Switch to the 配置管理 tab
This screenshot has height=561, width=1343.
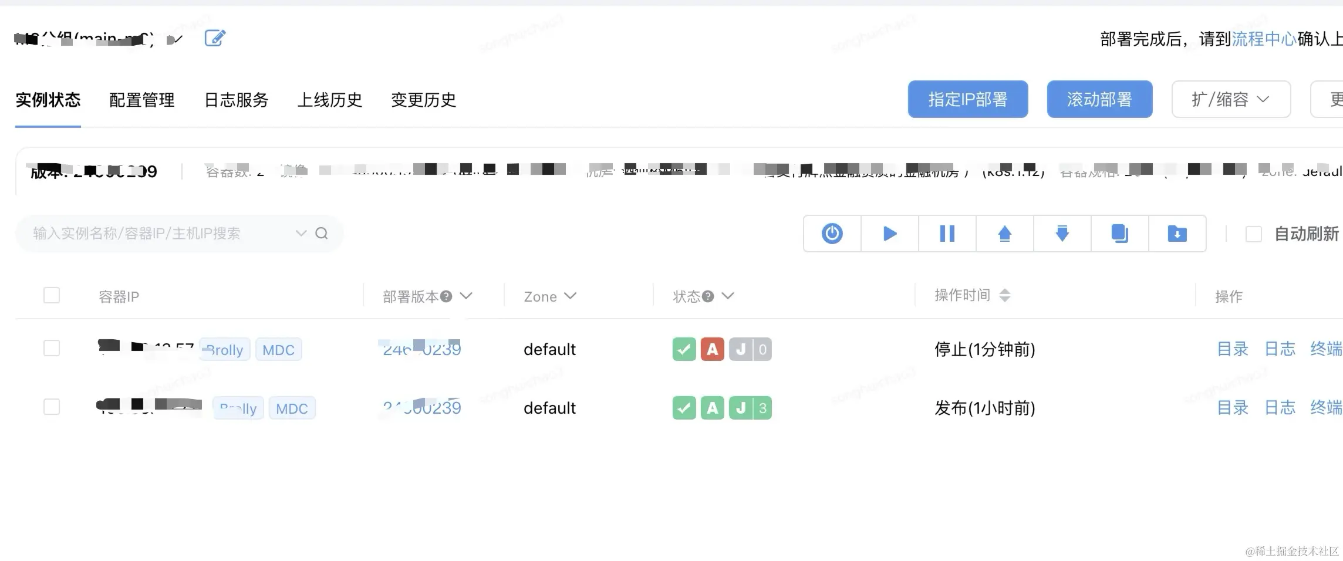coord(142,100)
